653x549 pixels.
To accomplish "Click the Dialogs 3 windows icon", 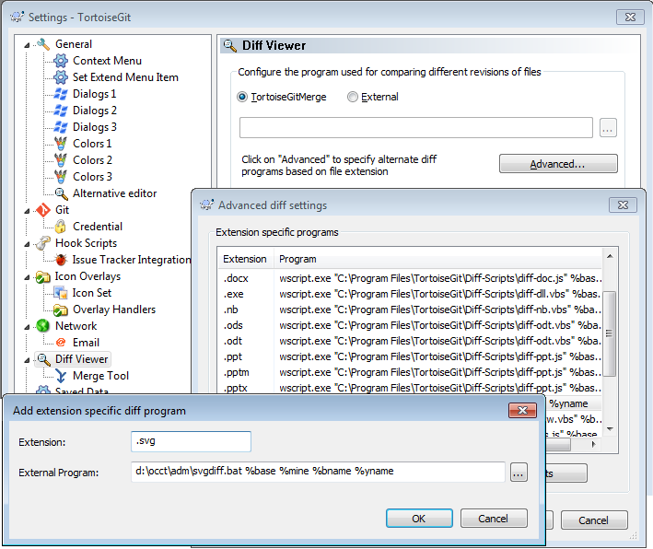I will click(x=61, y=127).
